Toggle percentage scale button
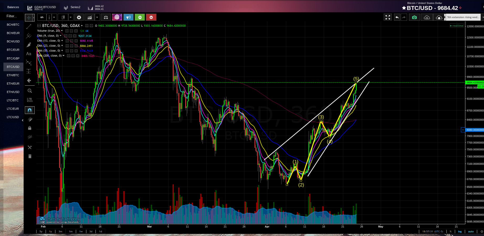Screen dimensions: 484x236 451,232
